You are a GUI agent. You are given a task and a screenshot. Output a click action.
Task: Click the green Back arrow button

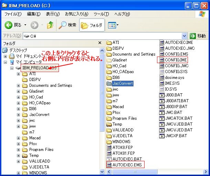(x=9, y=25)
